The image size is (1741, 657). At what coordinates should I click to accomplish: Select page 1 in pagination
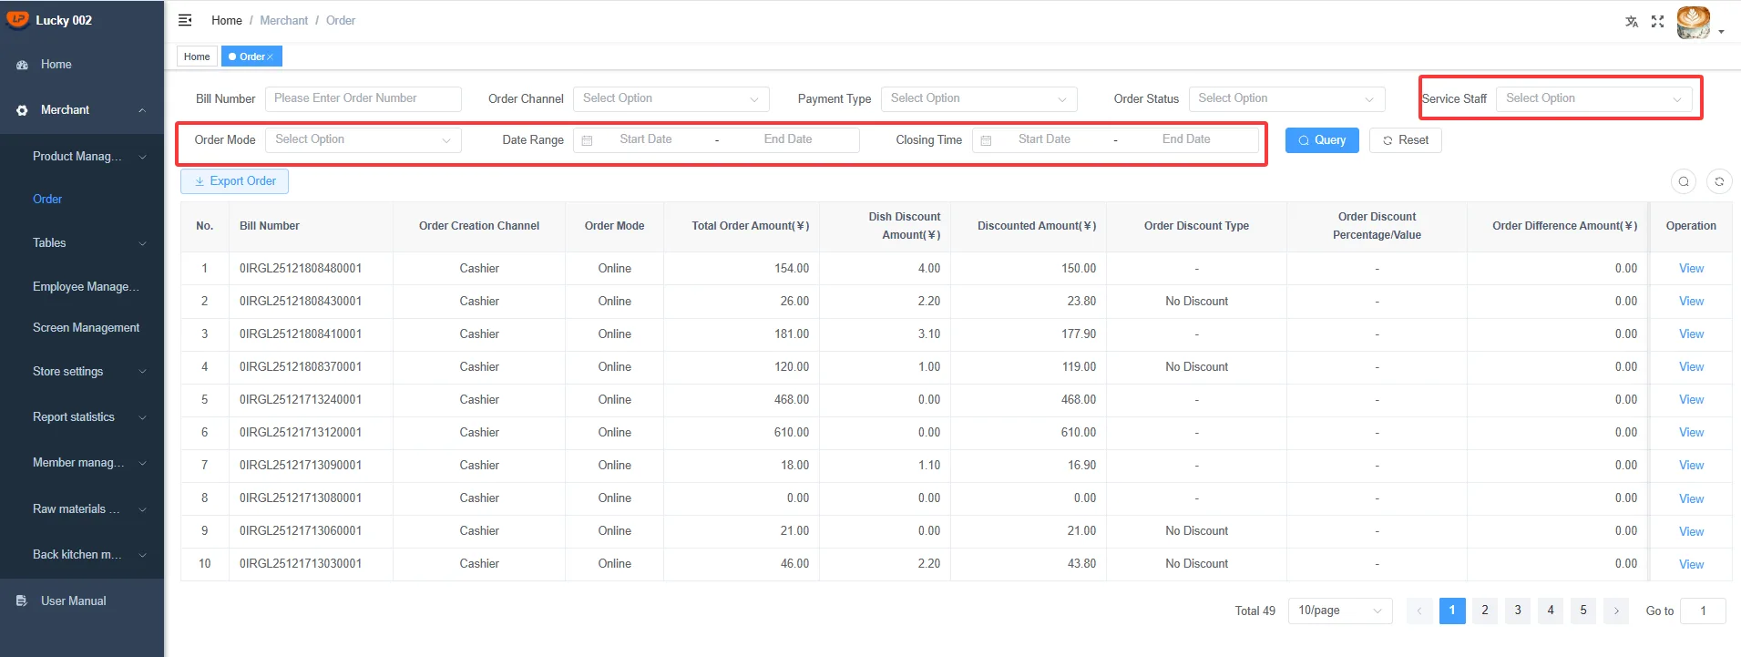tap(1452, 611)
